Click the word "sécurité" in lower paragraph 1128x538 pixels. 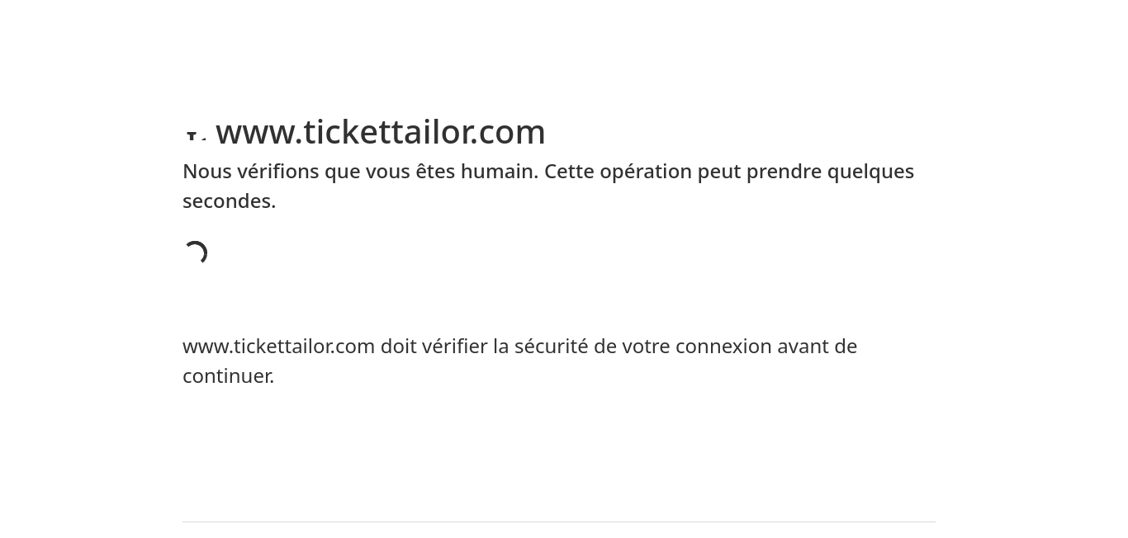click(x=551, y=347)
